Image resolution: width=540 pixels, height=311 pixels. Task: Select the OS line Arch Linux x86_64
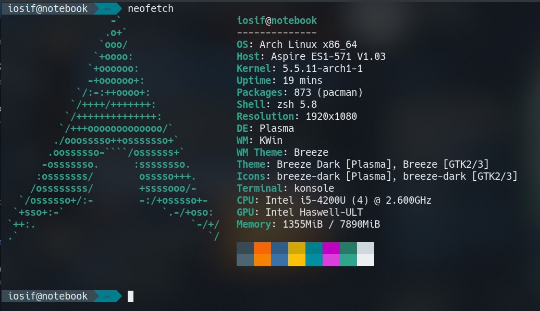[x=297, y=45]
